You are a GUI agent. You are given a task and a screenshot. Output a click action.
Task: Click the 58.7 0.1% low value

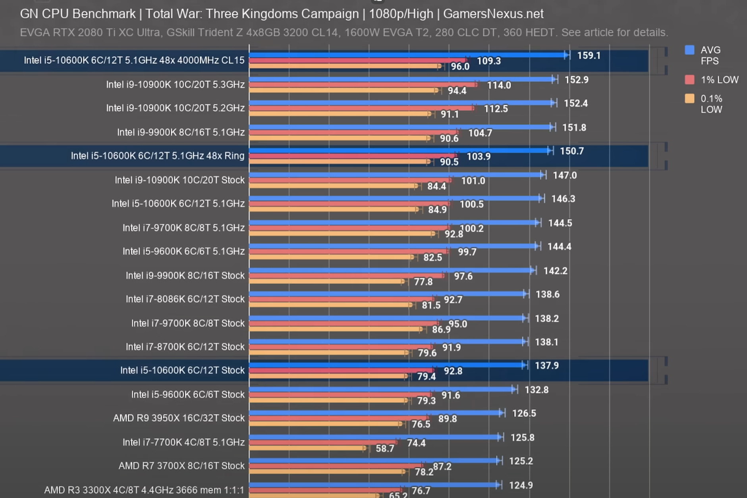pos(385,449)
